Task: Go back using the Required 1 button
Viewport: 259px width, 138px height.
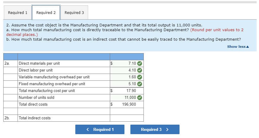Action: click(x=100, y=129)
